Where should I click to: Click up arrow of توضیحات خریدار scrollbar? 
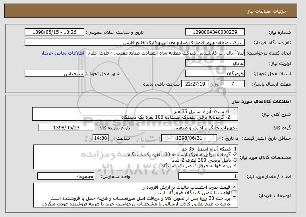234,186
